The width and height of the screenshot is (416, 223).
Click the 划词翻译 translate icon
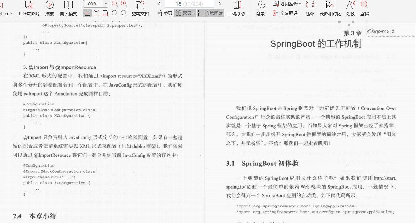276,4
